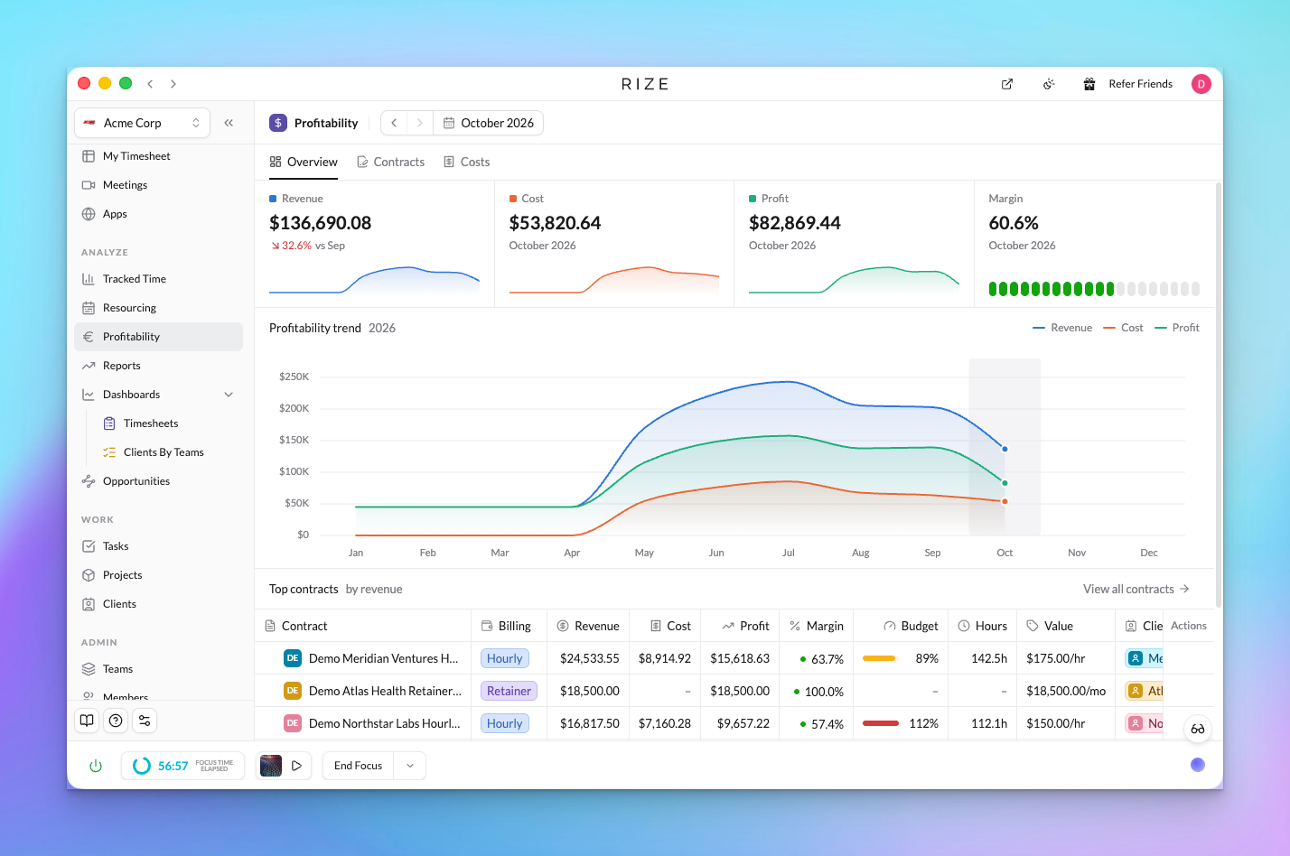Click View all contracts link
Image resolution: width=1290 pixels, height=856 pixels.
tap(1136, 589)
